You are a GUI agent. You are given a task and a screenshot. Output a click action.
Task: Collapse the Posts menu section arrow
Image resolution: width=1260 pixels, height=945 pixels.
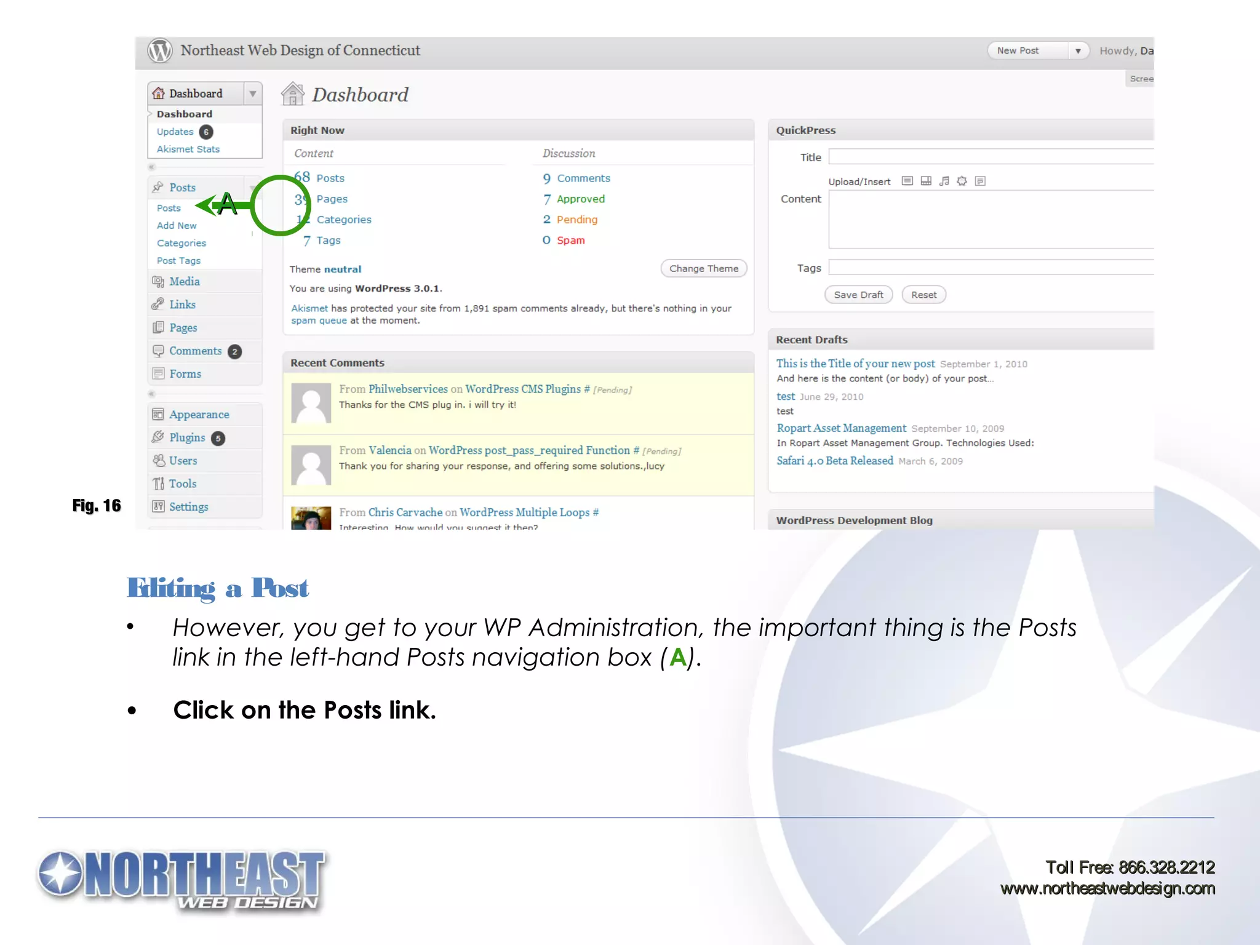(x=253, y=187)
